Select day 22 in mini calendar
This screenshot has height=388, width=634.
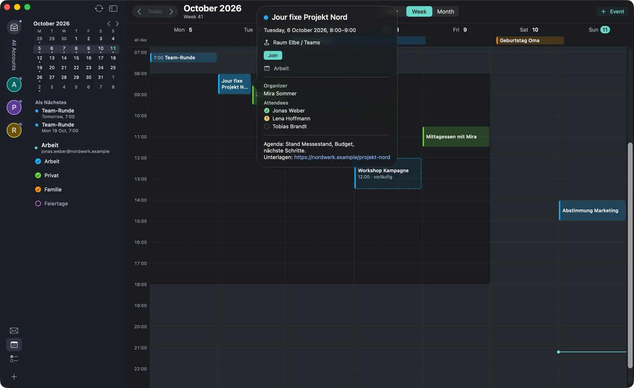point(76,68)
